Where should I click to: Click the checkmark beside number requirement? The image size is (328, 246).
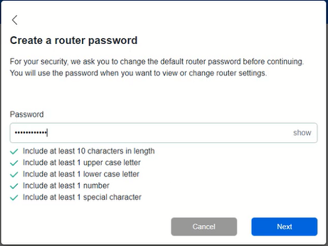(x=14, y=186)
